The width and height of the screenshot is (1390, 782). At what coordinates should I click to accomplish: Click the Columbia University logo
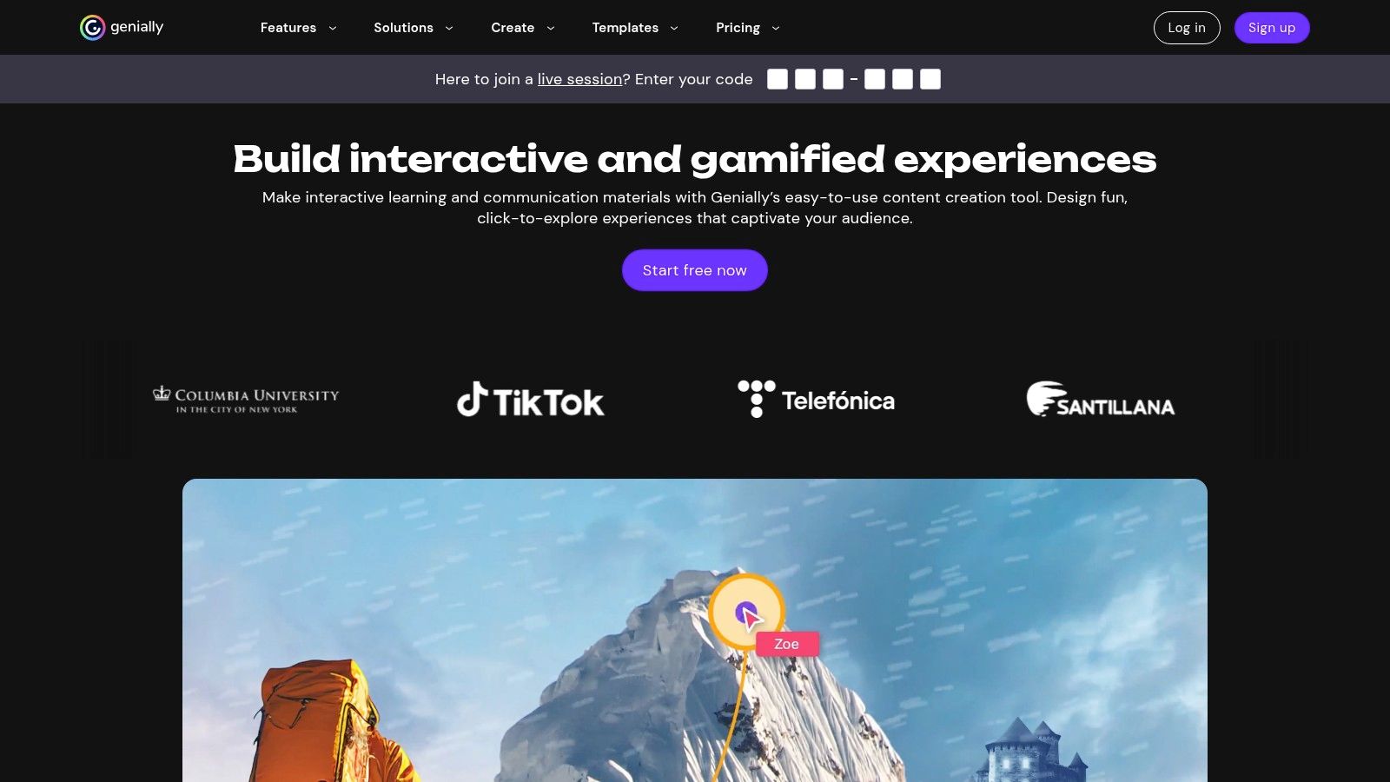[246, 400]
